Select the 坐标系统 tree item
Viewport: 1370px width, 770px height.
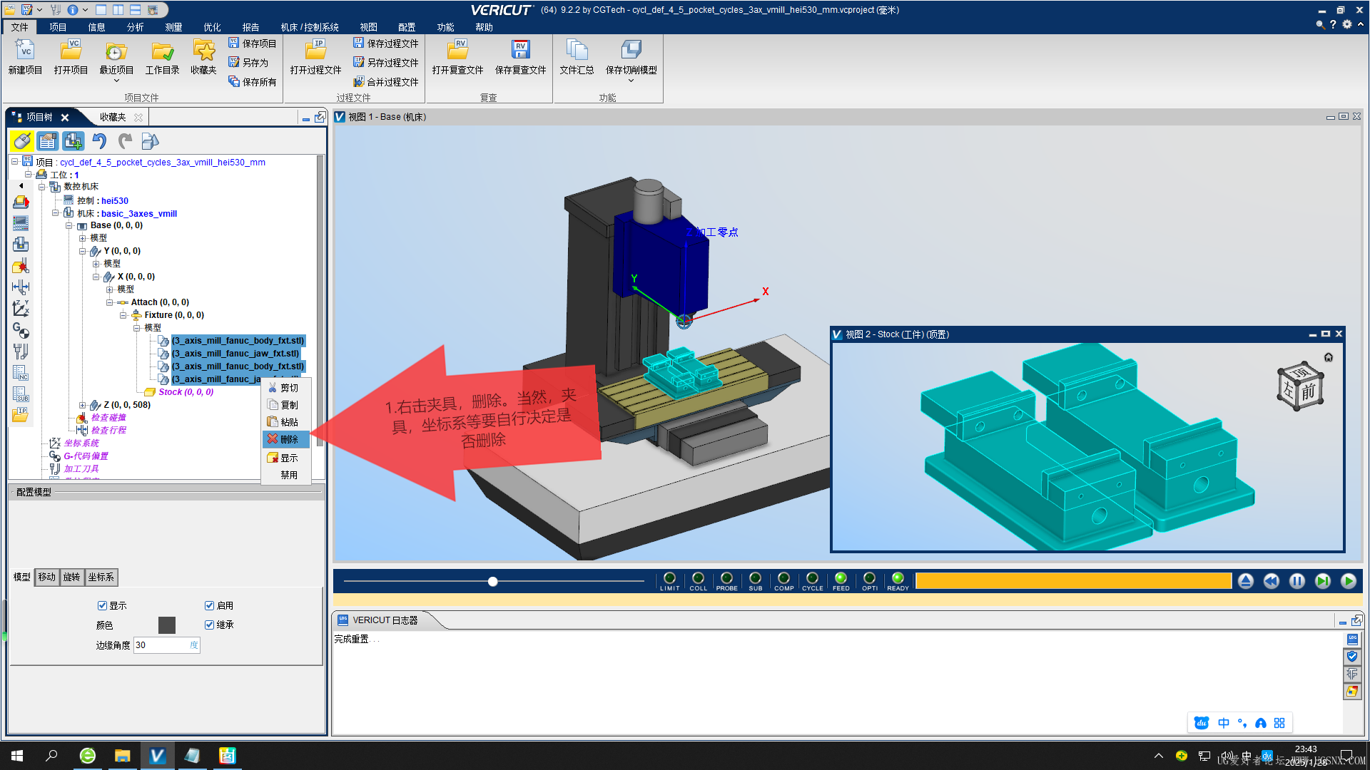[81, 443]
